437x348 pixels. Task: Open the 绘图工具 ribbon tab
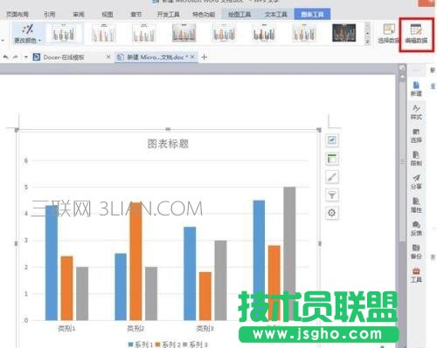tap(239, 14)
